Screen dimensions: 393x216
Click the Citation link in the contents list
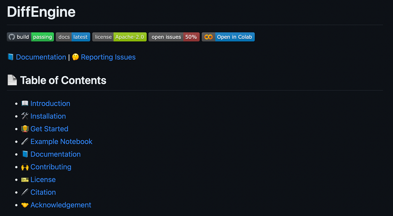pos(43,192)
